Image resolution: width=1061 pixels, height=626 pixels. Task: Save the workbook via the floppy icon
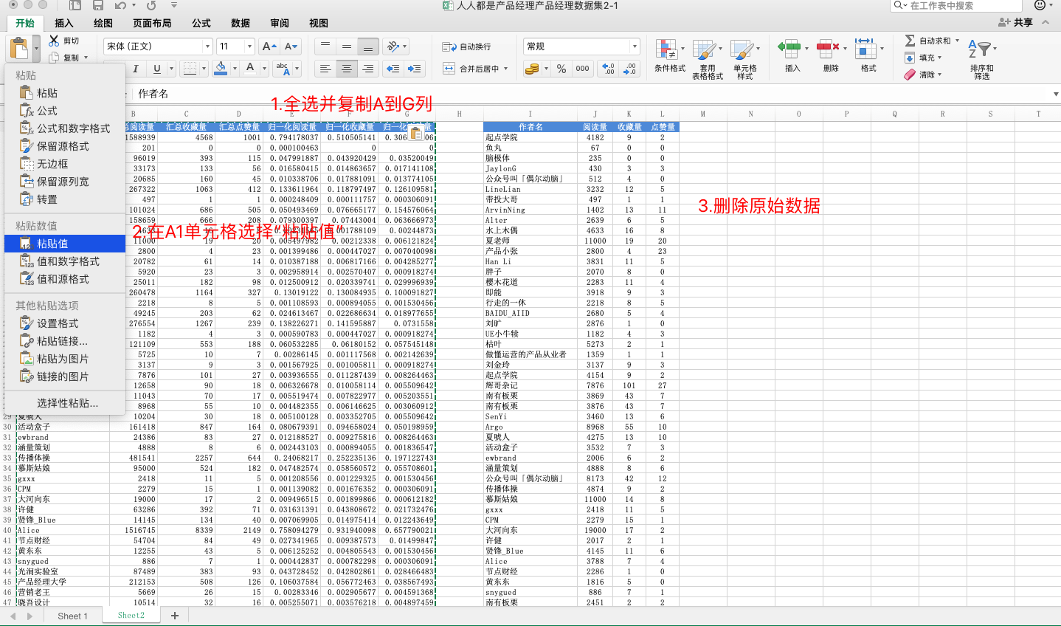[x=98, y=6]
